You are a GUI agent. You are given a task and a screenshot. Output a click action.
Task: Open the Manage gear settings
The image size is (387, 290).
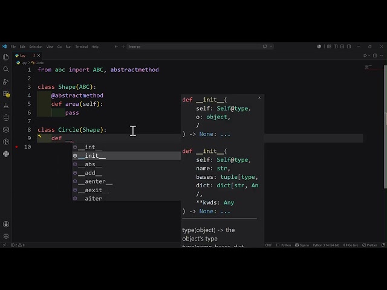point(6,236)
